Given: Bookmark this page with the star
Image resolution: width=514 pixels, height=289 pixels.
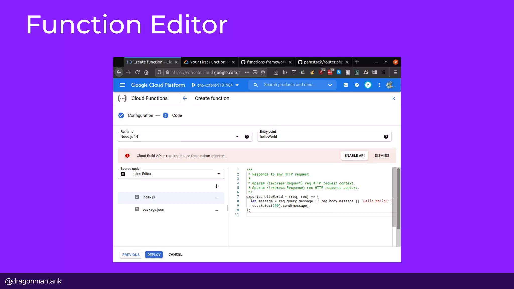Looking at the screenshot, I should (x=263, y=72).
